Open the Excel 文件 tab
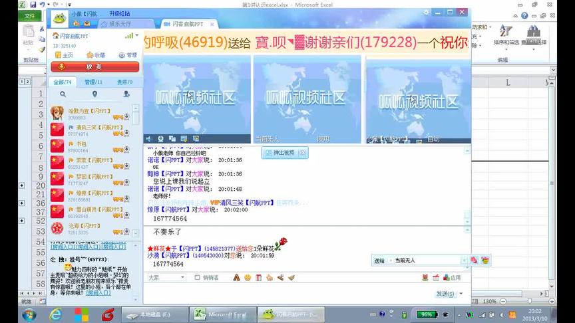Viewport: 575px width, 323px height. point(30,16)
